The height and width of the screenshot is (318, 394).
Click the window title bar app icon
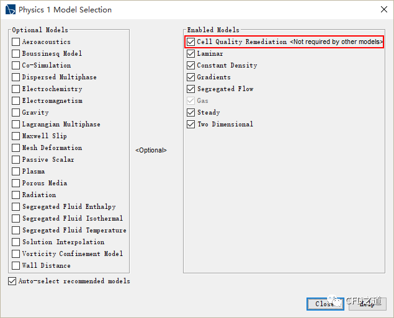click(10, 10)
